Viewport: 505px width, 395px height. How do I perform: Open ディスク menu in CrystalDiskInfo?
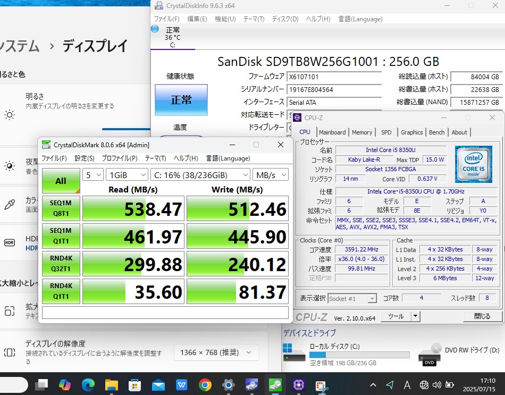pos(285,19)
